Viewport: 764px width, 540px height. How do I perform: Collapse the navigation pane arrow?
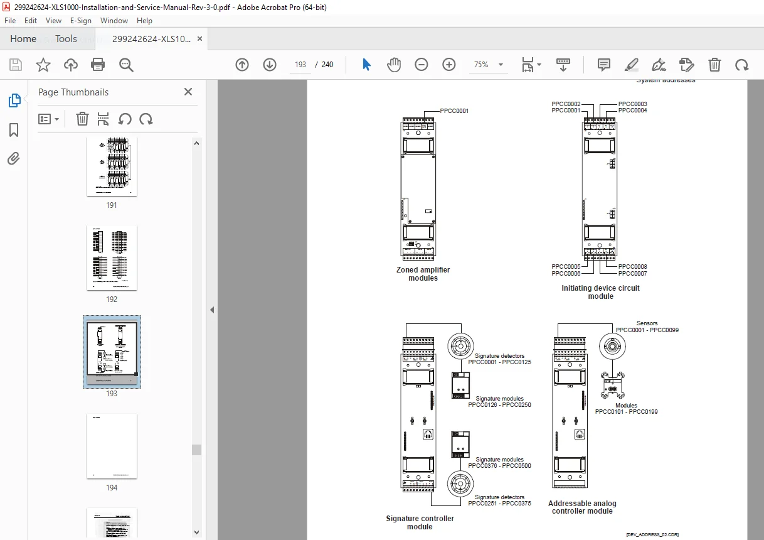212,310
